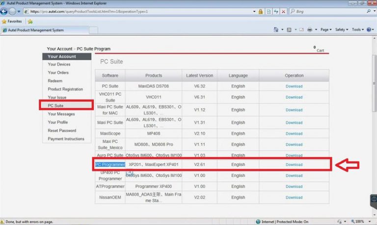The width and height of the screenshot is (377, 225).
Task: Select the Autel Product Management System tab
Action: [45, 30]
